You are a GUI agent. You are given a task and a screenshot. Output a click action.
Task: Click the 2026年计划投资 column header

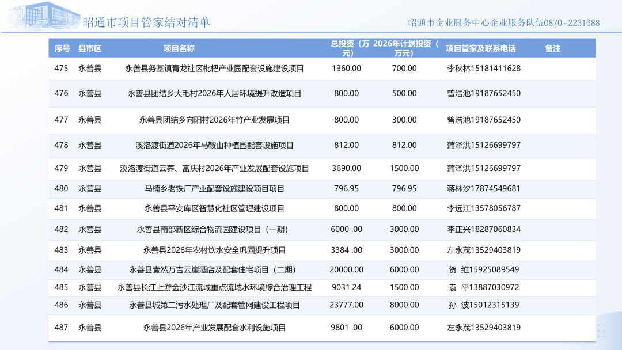406,48
